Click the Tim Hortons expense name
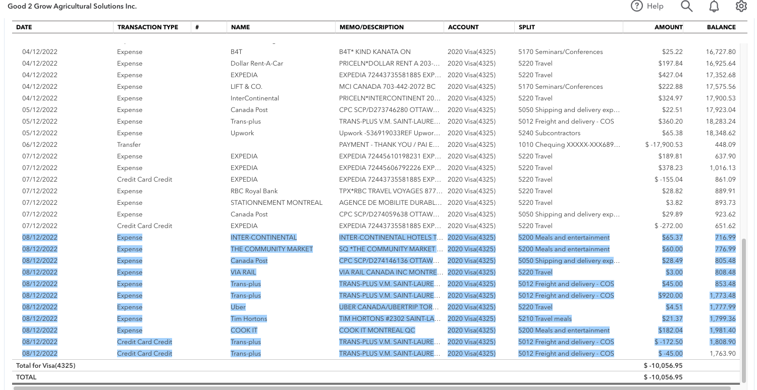757x390 pixels. (249, 319)
